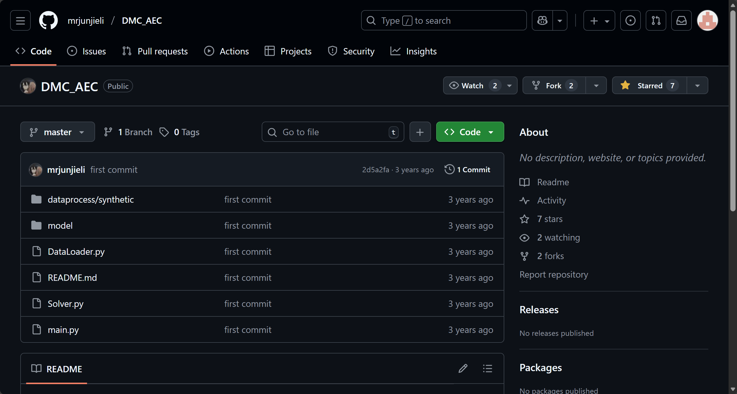The width and height of the screenshot is (737, 394).
Task: Expand the master branch selector
Action: click(57, 132)
